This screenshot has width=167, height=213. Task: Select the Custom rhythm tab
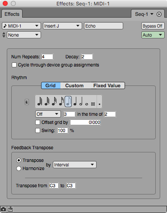74,85
